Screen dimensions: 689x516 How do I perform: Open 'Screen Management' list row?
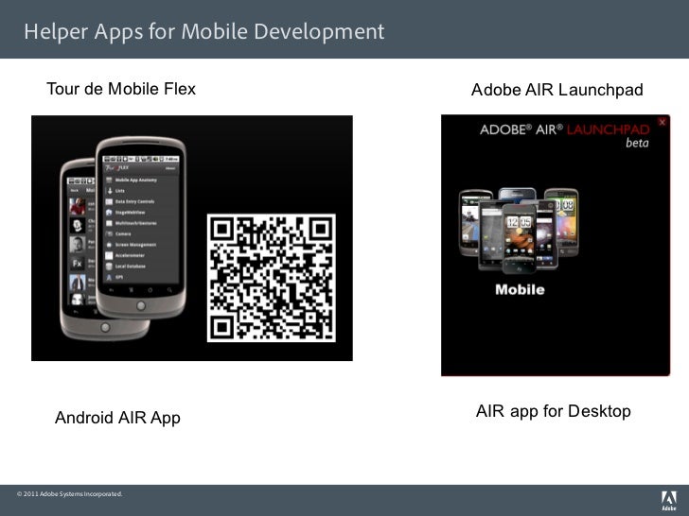tap(141, 245)
